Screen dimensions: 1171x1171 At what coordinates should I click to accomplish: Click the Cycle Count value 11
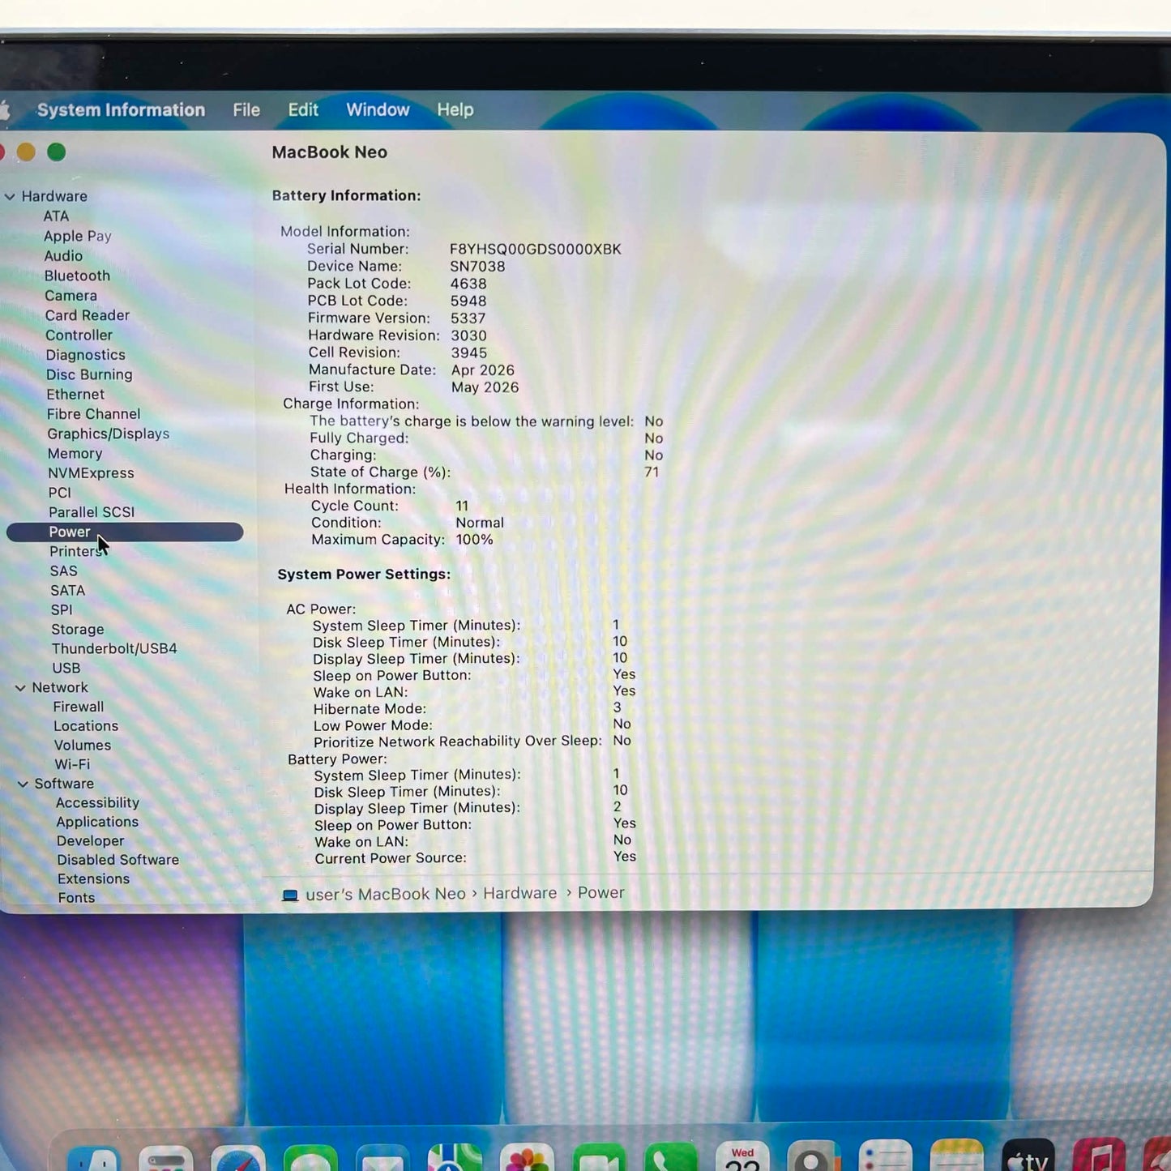point(462,506)
